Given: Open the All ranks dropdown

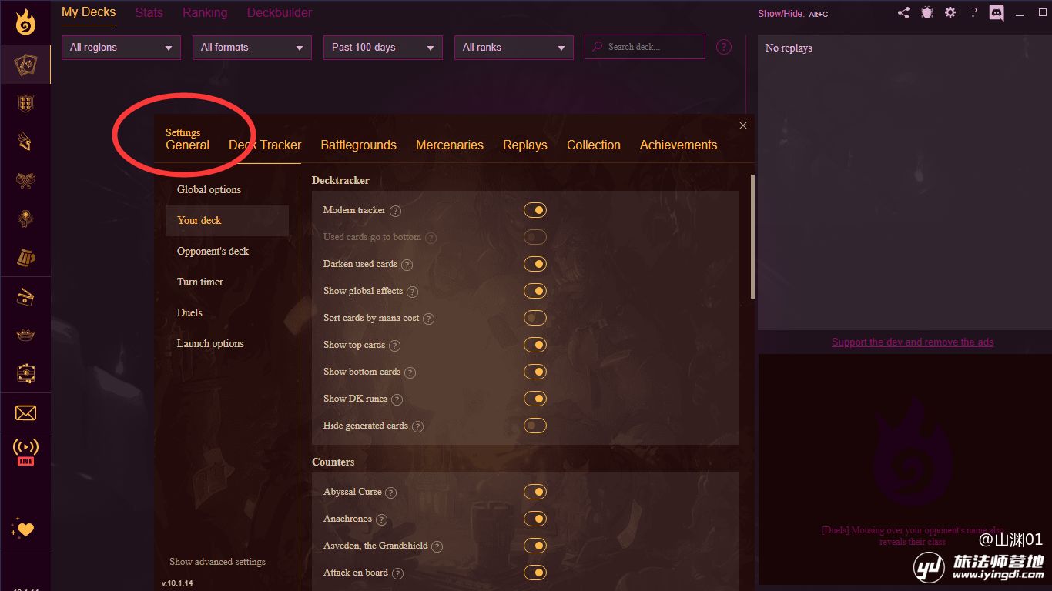Looking at the screenshot, I should (x=514, y=47).
